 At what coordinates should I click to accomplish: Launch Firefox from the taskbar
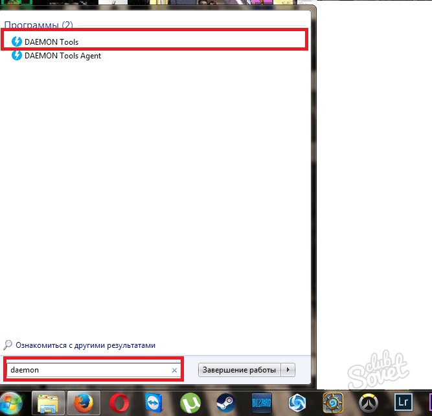(x=83, y=404)
